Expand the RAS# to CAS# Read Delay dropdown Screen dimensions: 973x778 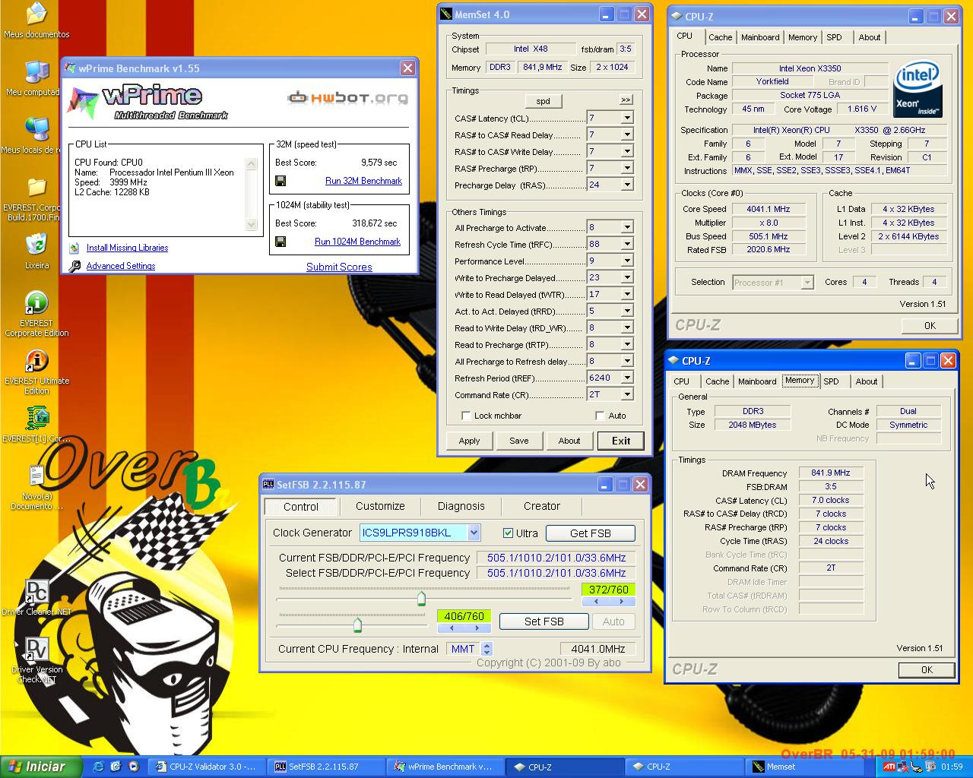[x=627, y=134]
